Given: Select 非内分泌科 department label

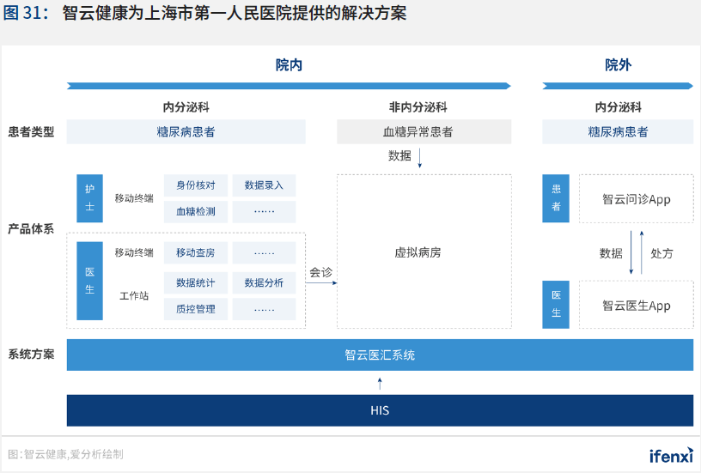Looking at the screenshot, I should (418, 107).
